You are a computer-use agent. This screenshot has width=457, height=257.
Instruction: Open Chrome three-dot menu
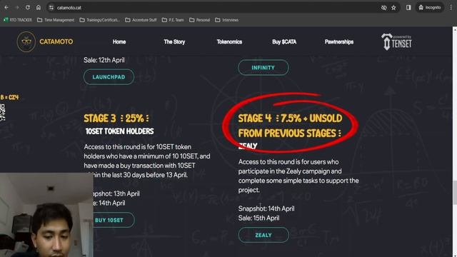[451, 8]
